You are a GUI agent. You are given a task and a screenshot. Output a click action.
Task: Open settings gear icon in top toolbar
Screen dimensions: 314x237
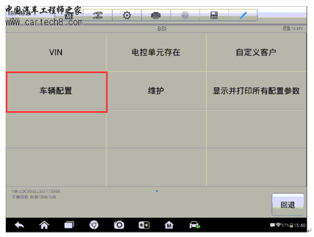(127, 15)
